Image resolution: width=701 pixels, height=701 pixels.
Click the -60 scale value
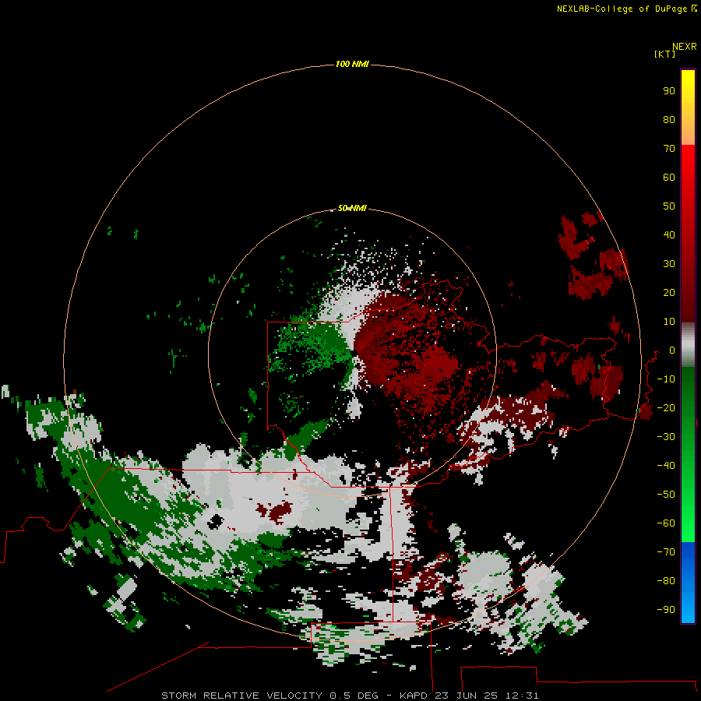(666, 523)
